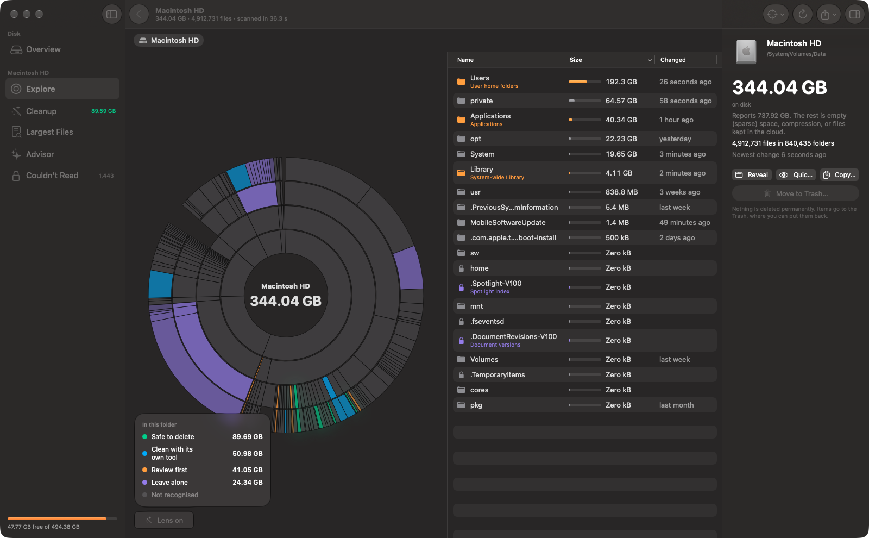This screenshot has height=538, width=869.
Task: Open the share menu in toolbar
Action: (x=829, y=15)
